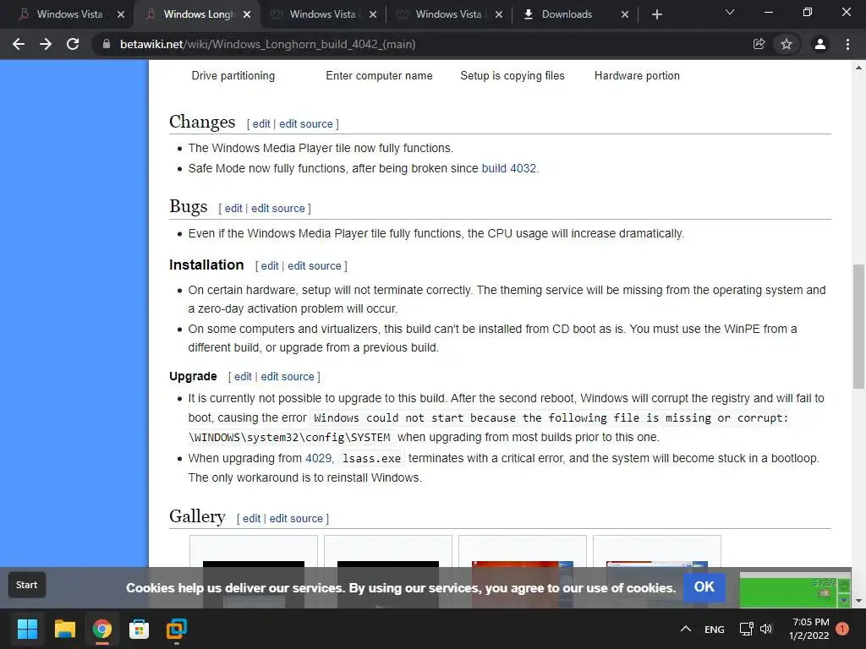The height and width of the screenshot is (649, 866).
Task: Open the tab search chevron
Action: 730,12
